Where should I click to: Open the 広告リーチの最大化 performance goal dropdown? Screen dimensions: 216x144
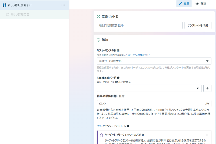(x=154, y=61)
